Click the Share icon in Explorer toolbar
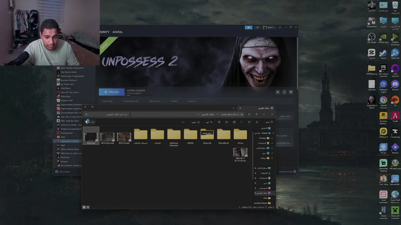The width and height of the screenshot is (401, 225). (227, 122)
